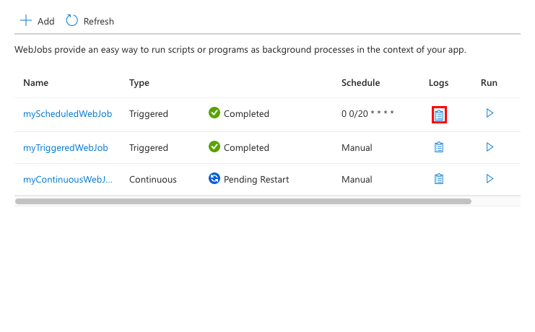The image size is (535, 332).
Task: Click the blue Pending Restart status icon
Action: (x=214, y=178)
